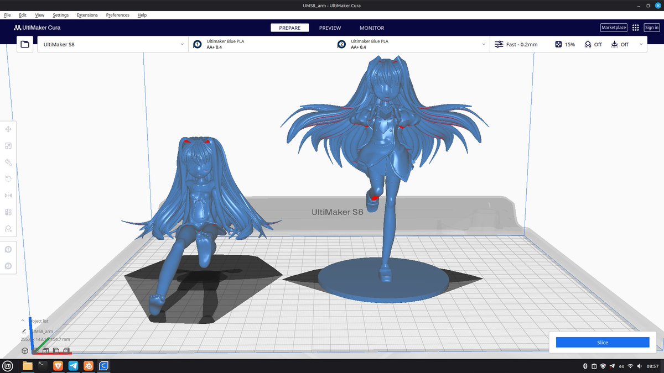
Task: Open the File menu
Action: coord(7,15)
